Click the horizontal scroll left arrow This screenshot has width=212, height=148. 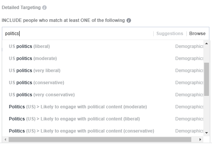[x=5, y=139]
